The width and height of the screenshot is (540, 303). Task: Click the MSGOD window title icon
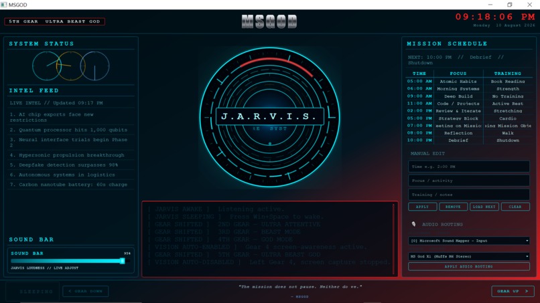click(x=4, y=5)
